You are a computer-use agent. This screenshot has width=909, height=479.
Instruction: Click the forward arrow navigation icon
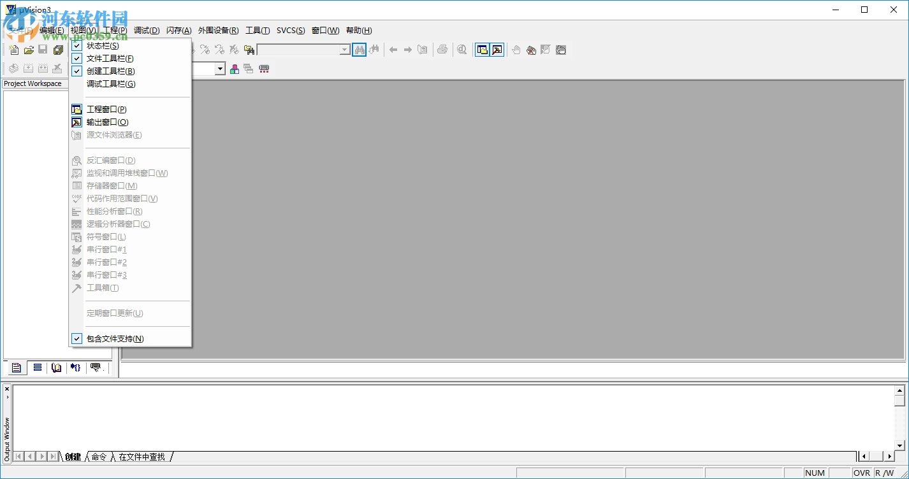[x=408, y=50]
